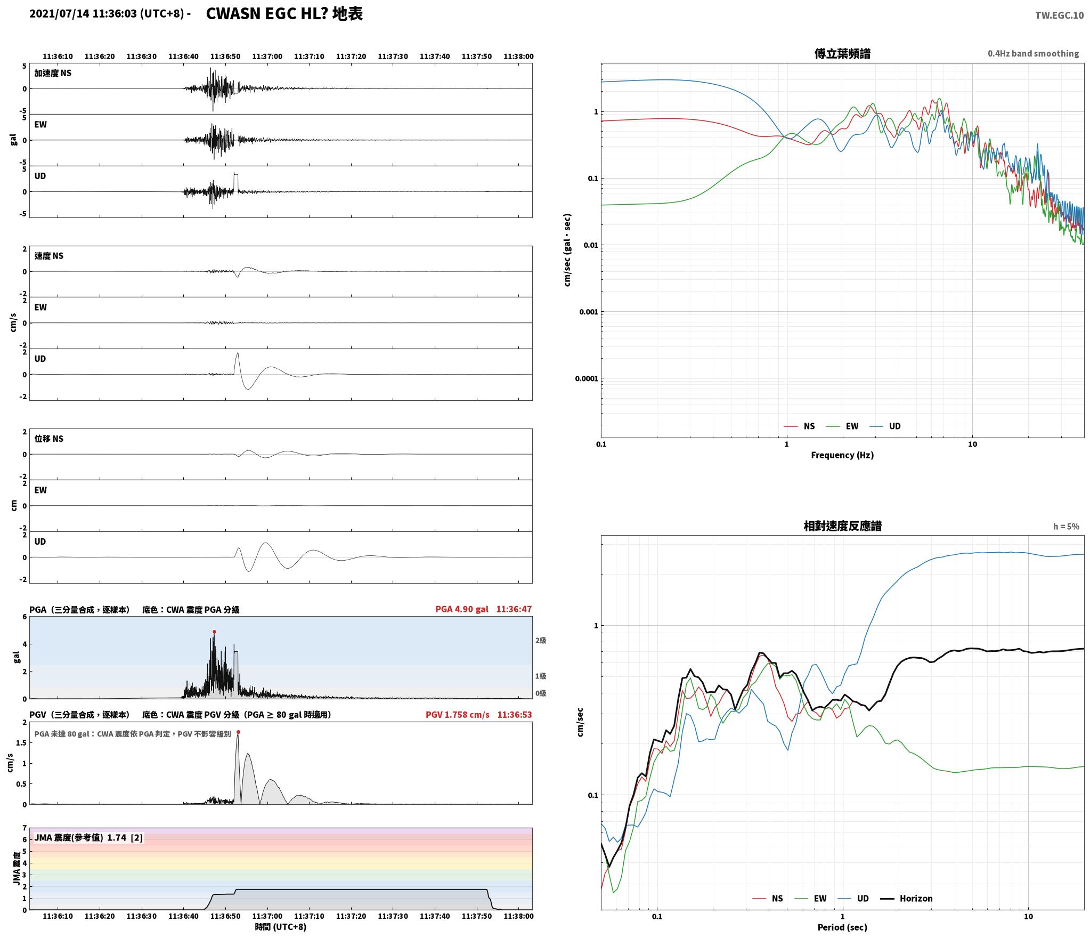
Task: Click the TW.EGC.10 station code label
Action: tap(1059, 15)
